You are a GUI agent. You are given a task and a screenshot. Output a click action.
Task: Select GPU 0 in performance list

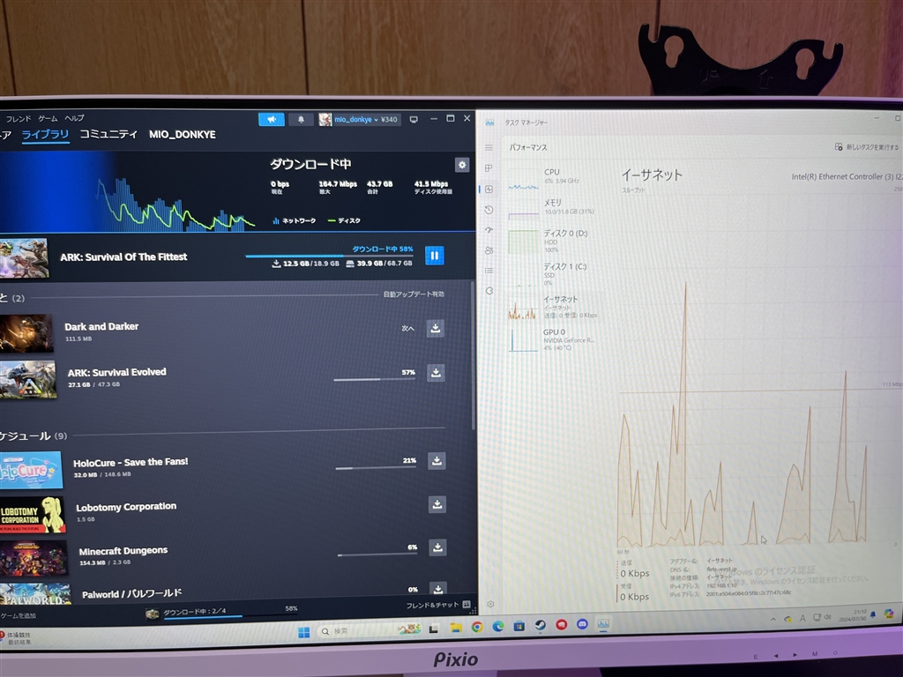[x=552, y=339]
